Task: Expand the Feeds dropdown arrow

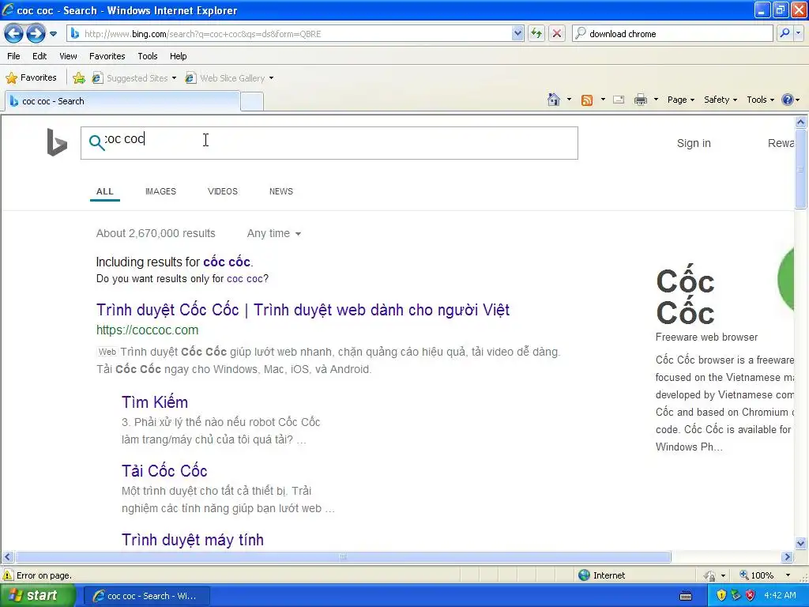Action: [x=603, y=100]
